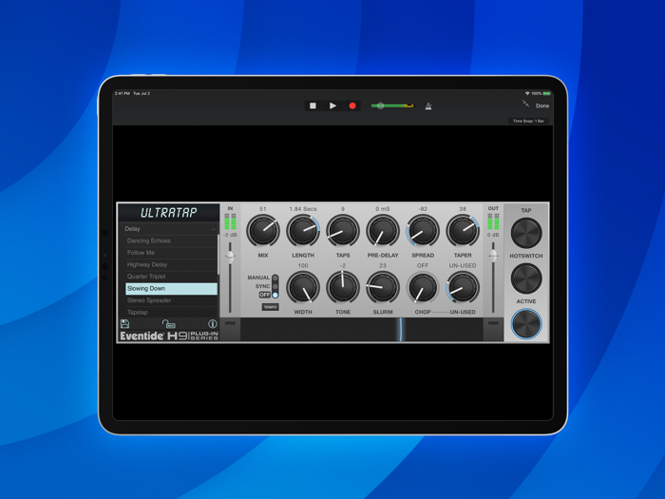Open the info icon
The height and width of the screenshot is (499, 665).
[213, 324]
